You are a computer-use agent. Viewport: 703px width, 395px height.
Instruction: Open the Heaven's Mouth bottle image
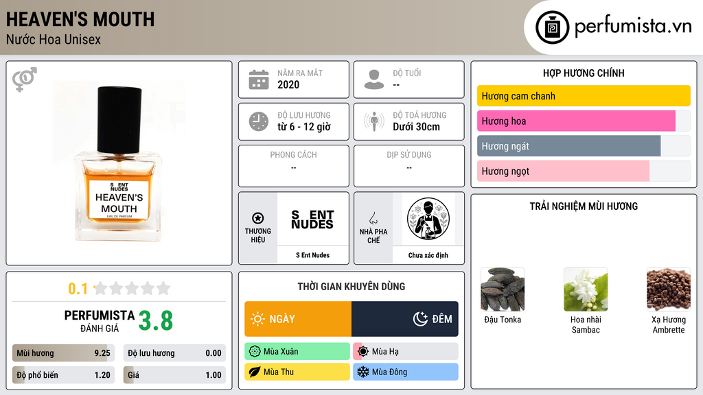pos(119,163)
